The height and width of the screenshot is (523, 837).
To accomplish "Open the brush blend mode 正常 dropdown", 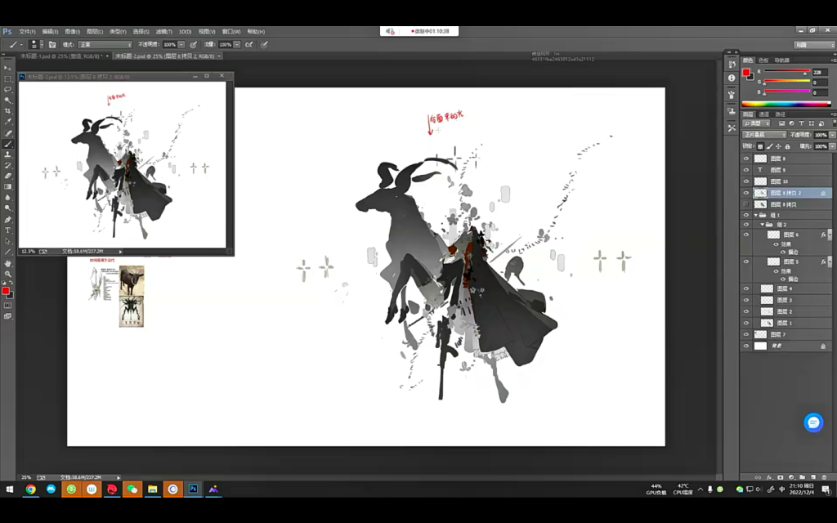I will pyautogui.click(x=105, y=44).
